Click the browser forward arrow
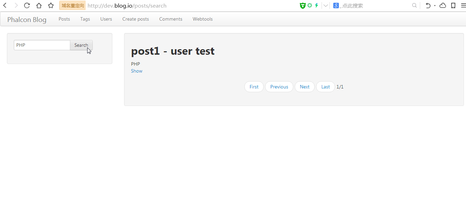The height and width of the screenshot is (204, 466). [16, 6]
